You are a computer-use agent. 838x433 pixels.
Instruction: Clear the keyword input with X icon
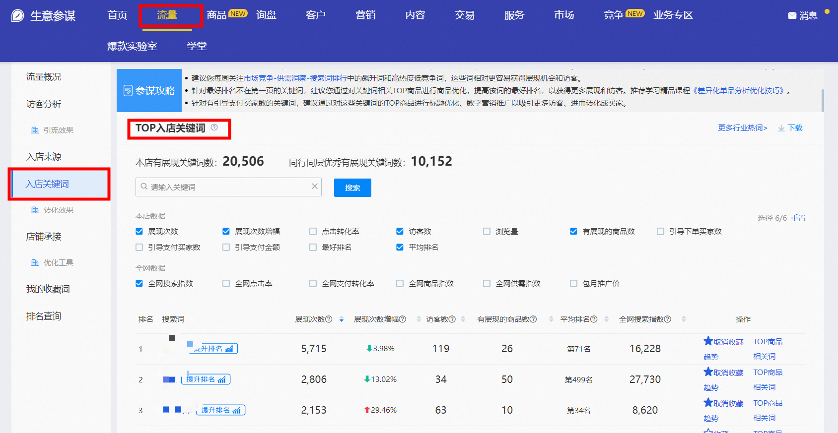(314, 186)
